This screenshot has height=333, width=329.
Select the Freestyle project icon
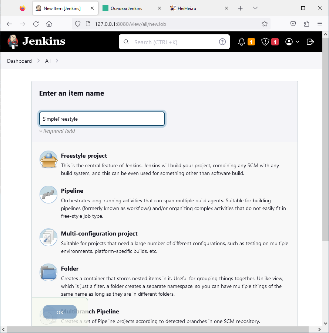tap(48, 159)
